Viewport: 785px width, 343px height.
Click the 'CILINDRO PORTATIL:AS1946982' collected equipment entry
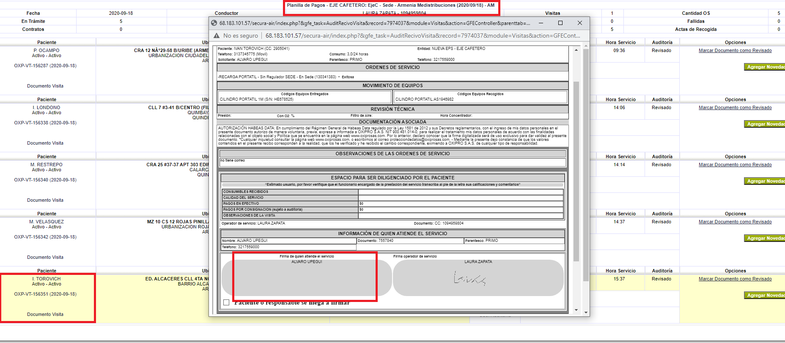(424, 99)
